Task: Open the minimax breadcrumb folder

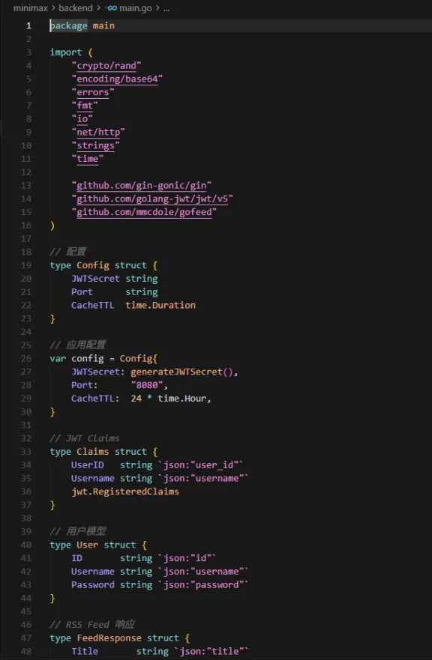Action: pos(30,8)
